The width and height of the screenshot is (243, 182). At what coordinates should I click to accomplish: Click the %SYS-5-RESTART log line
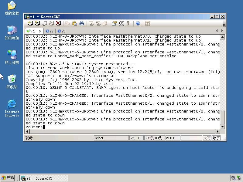point(80,64)
